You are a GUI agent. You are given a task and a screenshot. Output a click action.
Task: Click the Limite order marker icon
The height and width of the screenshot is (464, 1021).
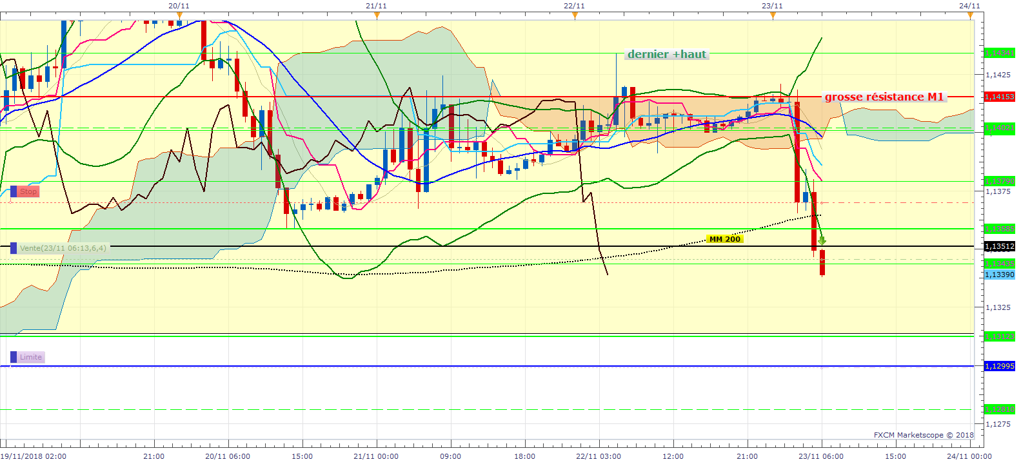14,357
